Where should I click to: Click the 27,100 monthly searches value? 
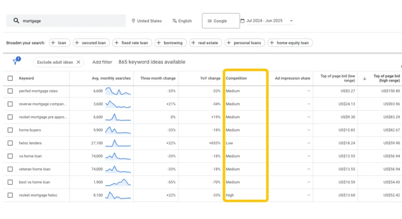click(97, 143)
